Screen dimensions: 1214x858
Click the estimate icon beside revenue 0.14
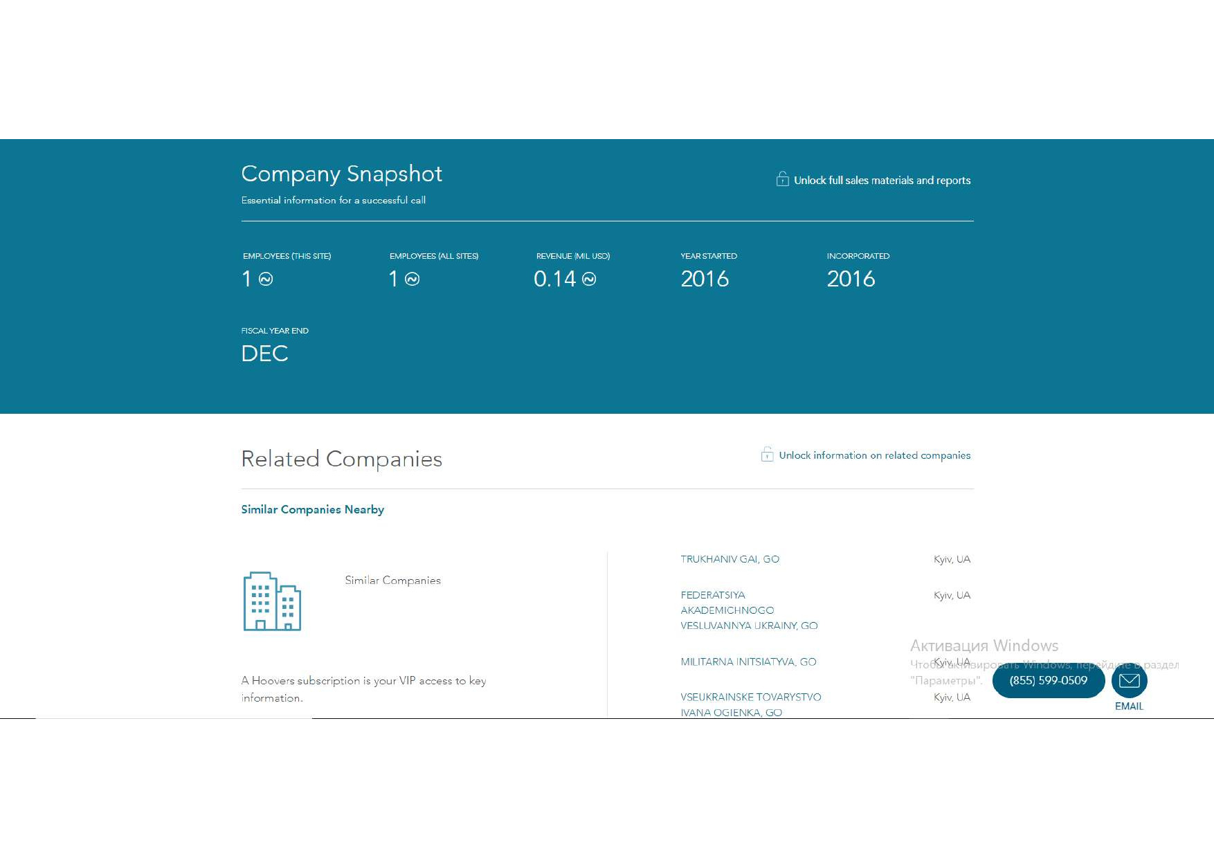pyautogui.click(x=589, y=279)
